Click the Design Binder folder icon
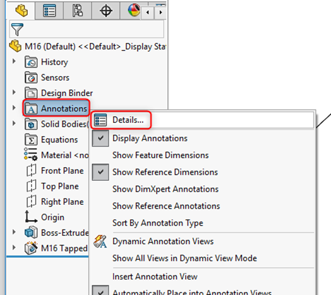This screenshot has width=331, height=295. (x=31, y=93)
